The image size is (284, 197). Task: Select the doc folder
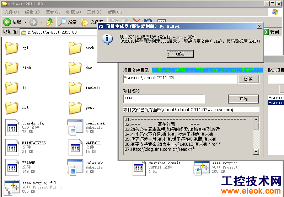click(75, 68)
